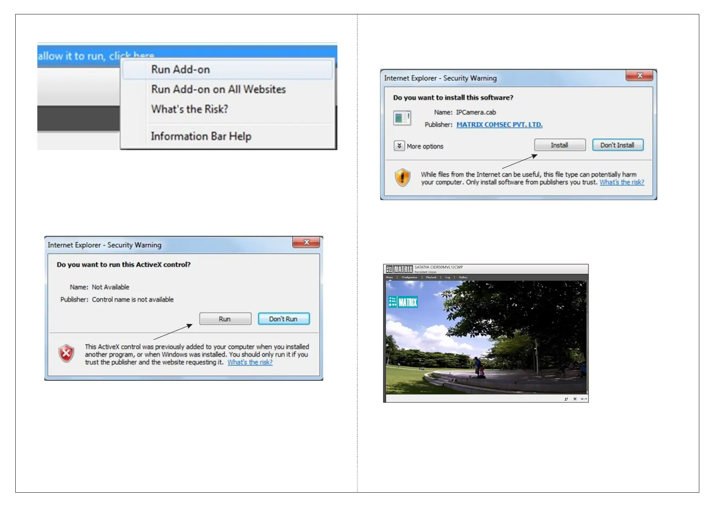Click 'Do you want to run this ActiveX control?' heading

(x=124, y=265)
